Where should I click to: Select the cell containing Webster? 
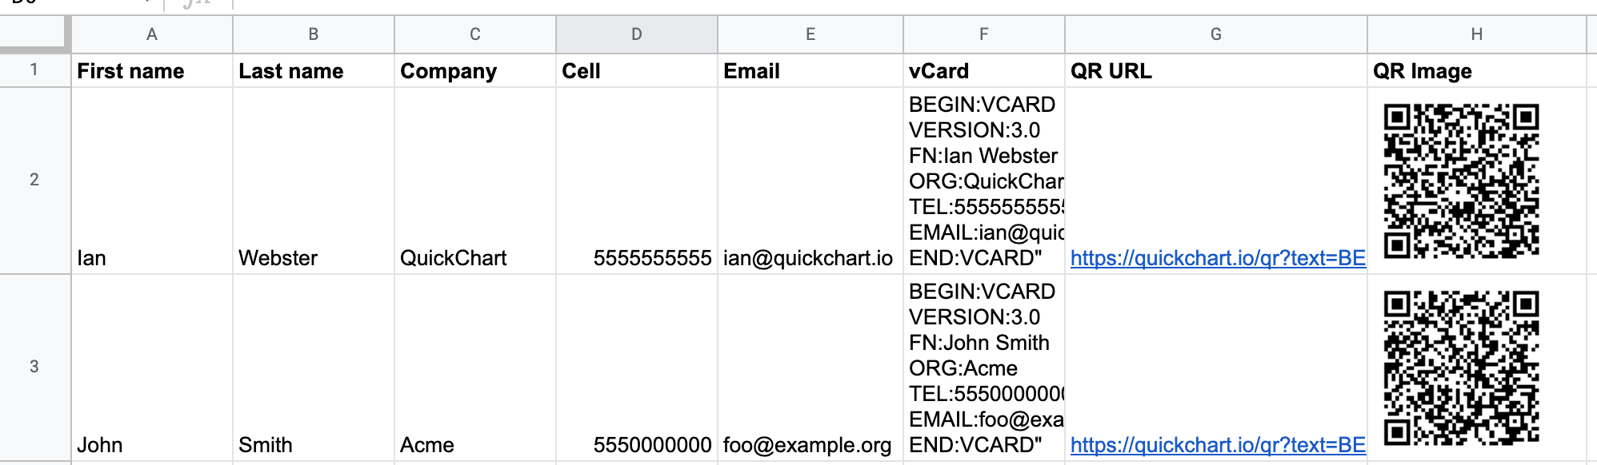tap(314, 181)
